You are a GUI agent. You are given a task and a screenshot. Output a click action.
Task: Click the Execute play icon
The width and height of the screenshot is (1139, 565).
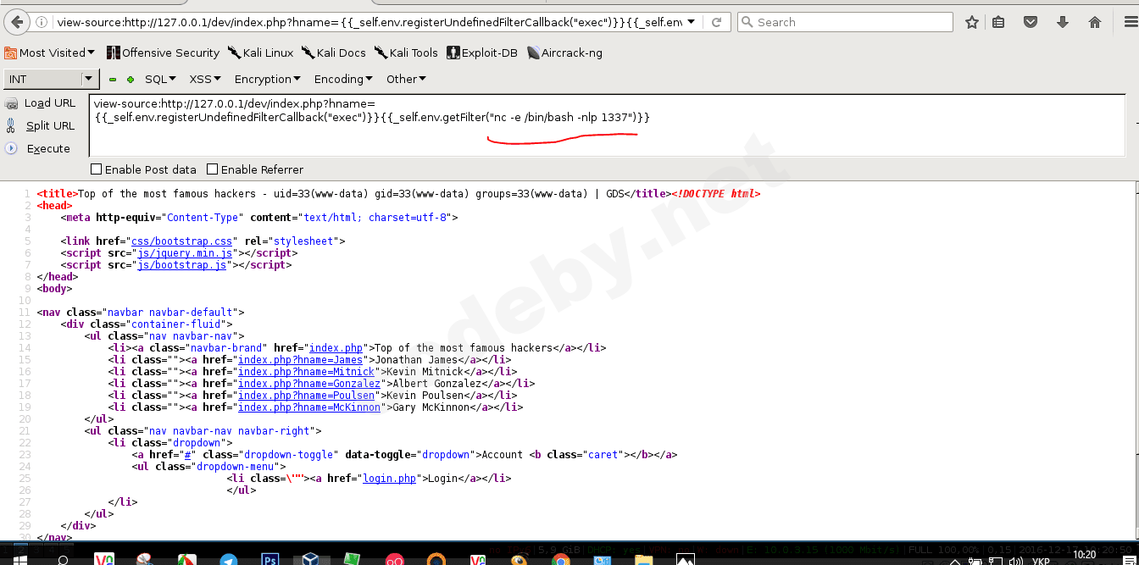11,148
